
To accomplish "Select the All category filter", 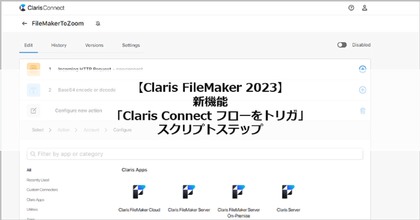I will pyautogui.click(x=29, y=170).
